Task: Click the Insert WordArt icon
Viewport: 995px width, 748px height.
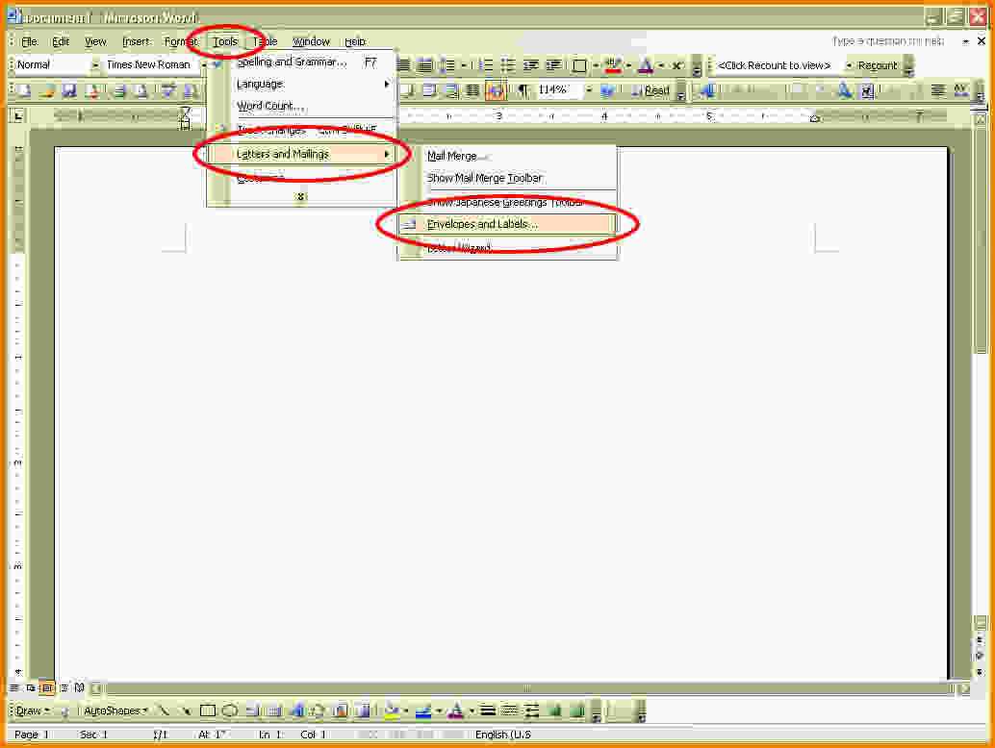Action: pos(296,711)
